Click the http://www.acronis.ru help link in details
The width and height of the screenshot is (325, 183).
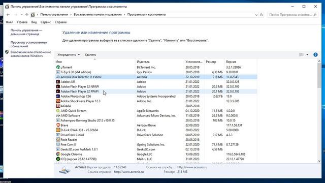128,172
